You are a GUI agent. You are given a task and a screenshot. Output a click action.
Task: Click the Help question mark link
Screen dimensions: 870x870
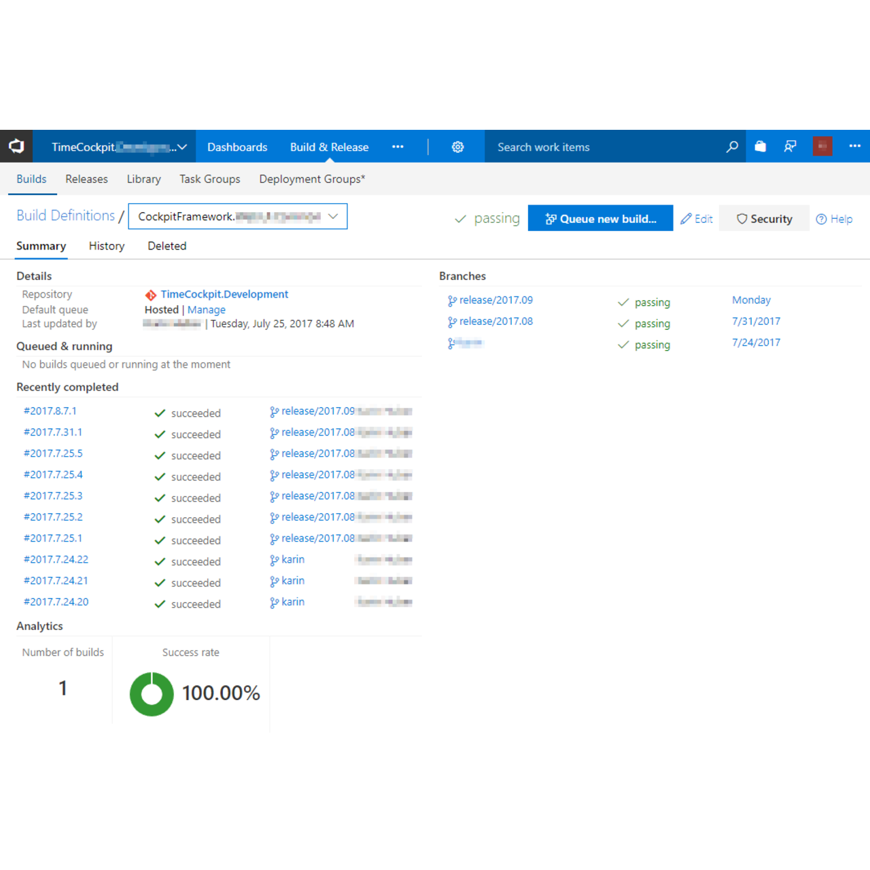tap(834, 219)
